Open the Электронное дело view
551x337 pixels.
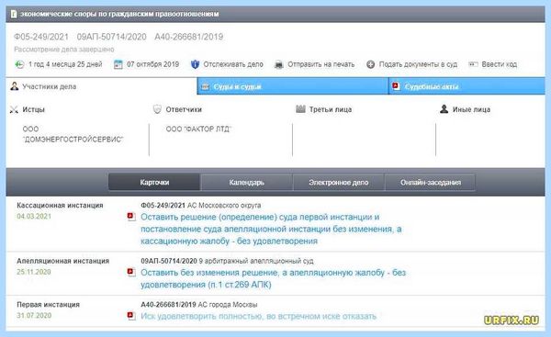click(x=338, y=183)
